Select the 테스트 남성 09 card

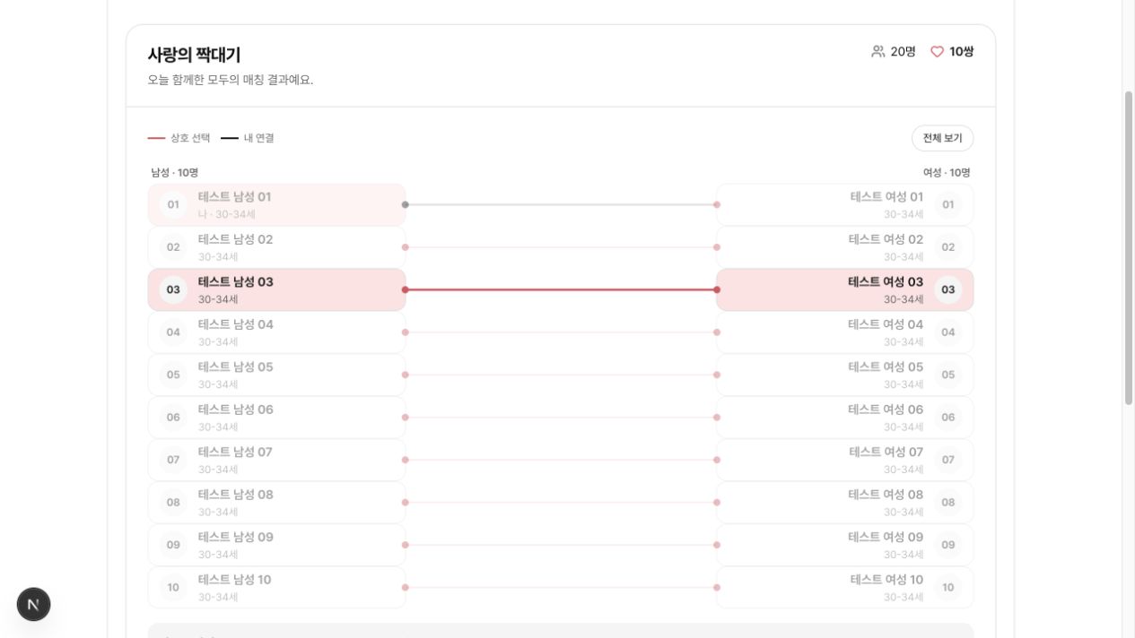point(276,545)
